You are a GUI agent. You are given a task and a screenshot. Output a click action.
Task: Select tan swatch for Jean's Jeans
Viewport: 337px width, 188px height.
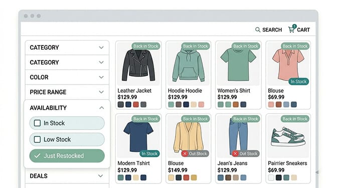[236, 177]
